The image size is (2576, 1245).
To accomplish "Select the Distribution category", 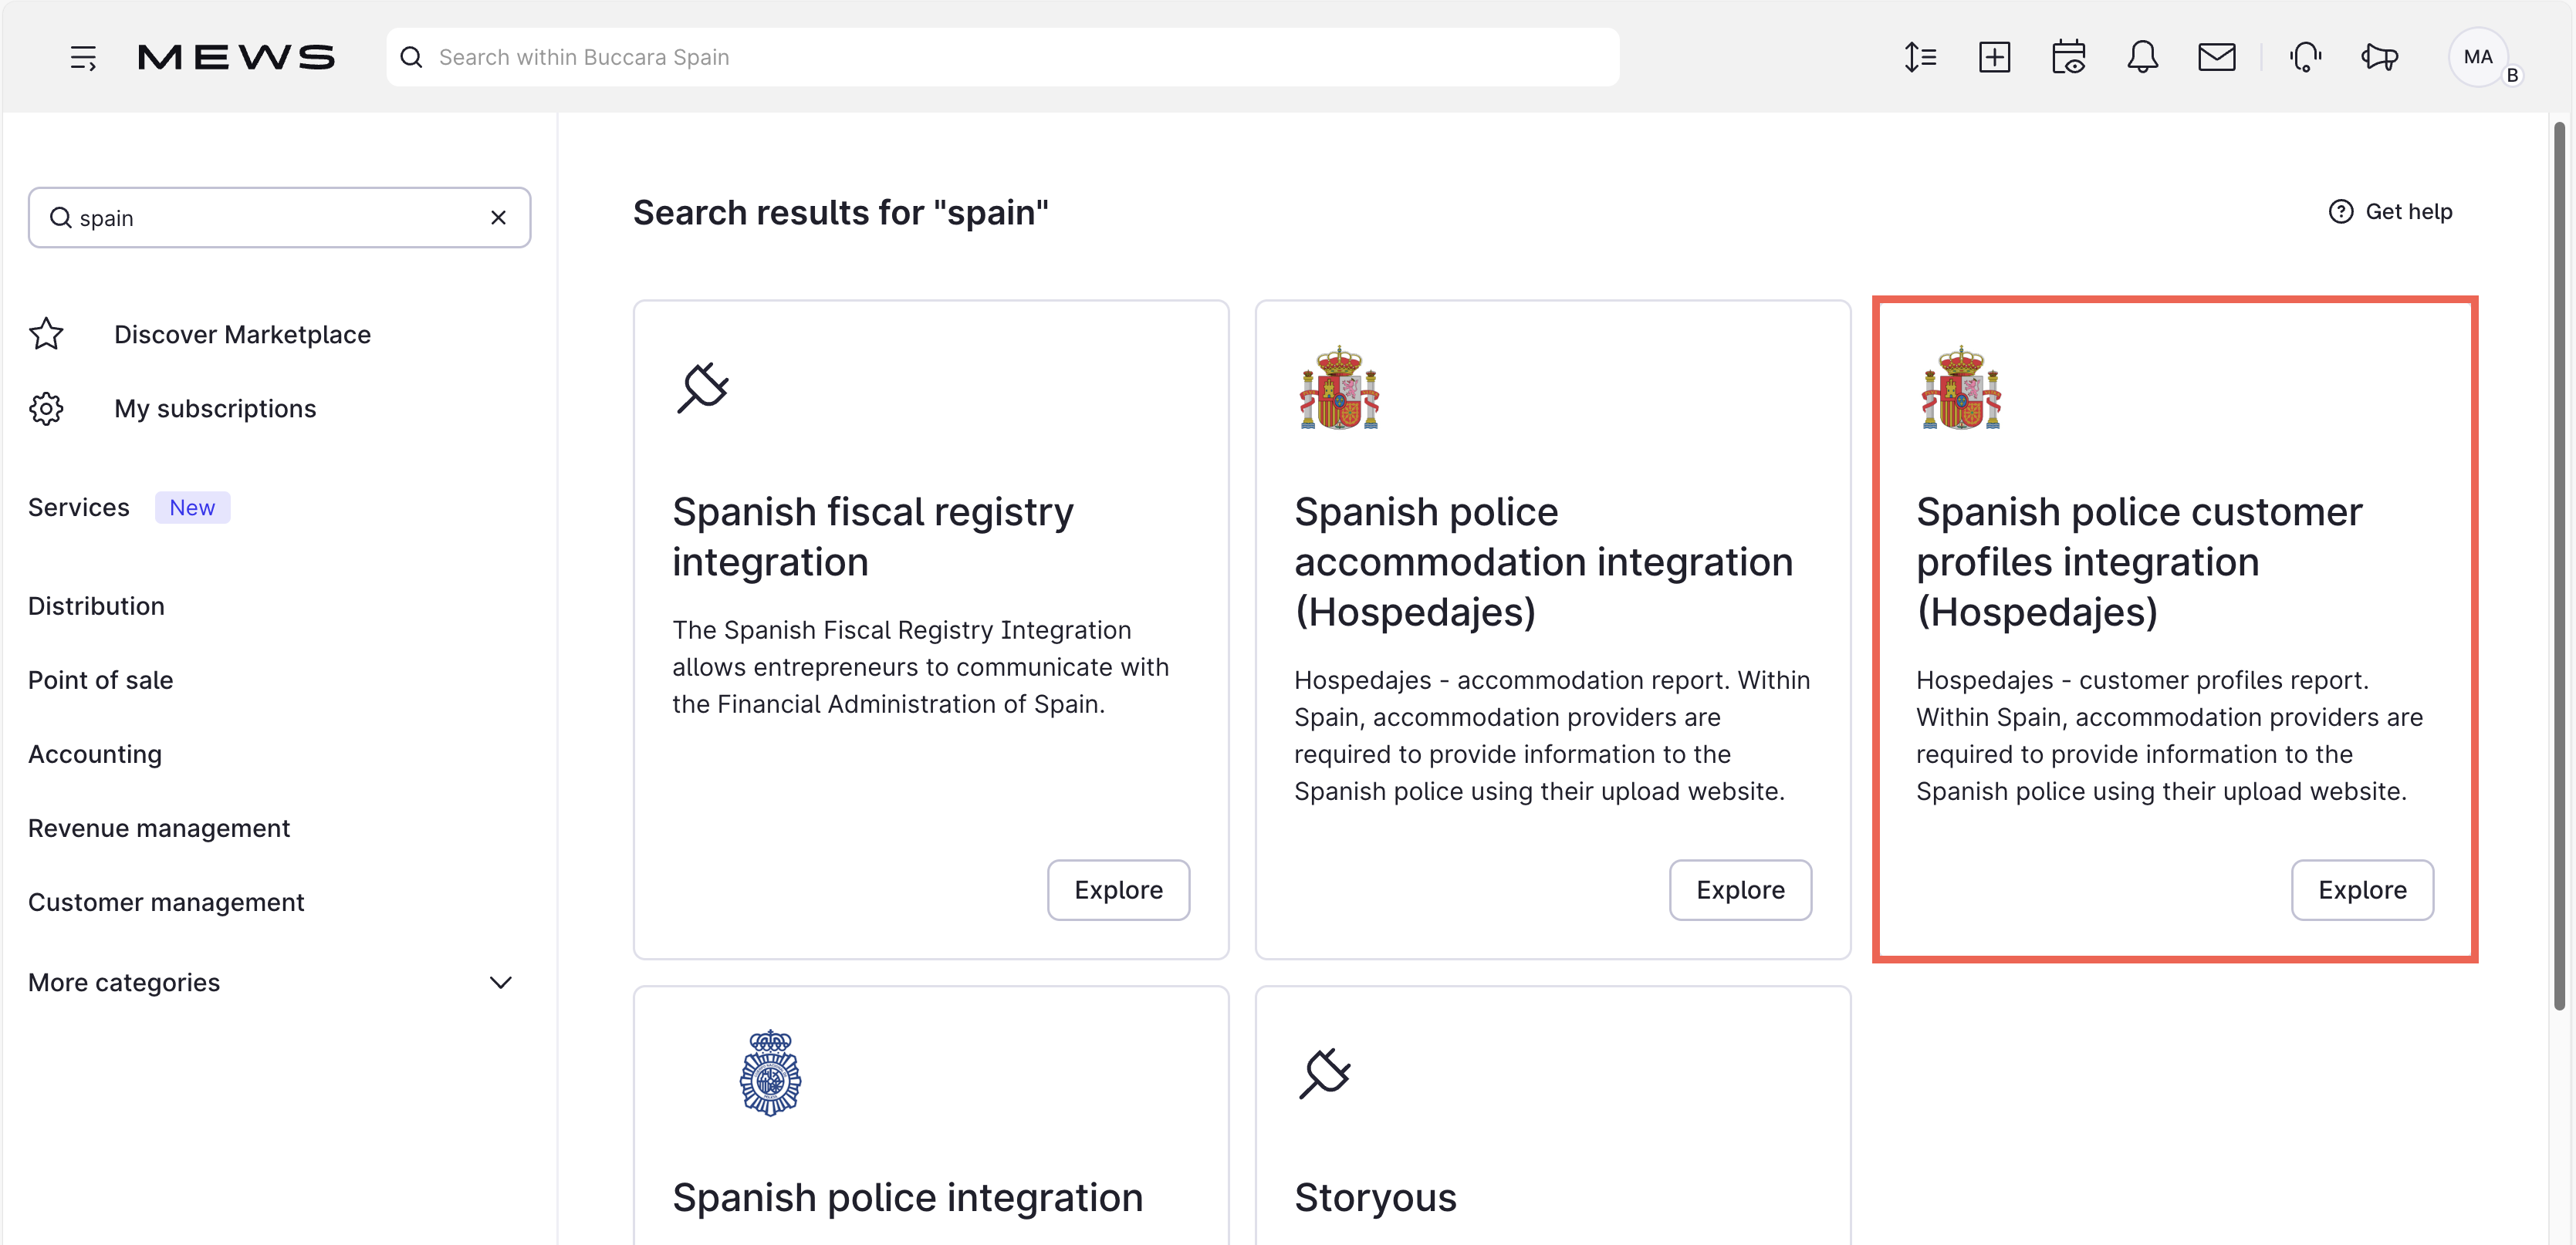I will pyautogui.click(x=96, y=606).
